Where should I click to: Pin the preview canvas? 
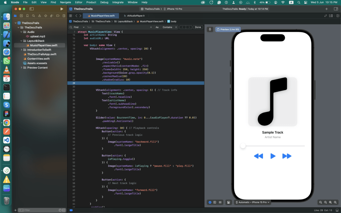pos(210,29)
